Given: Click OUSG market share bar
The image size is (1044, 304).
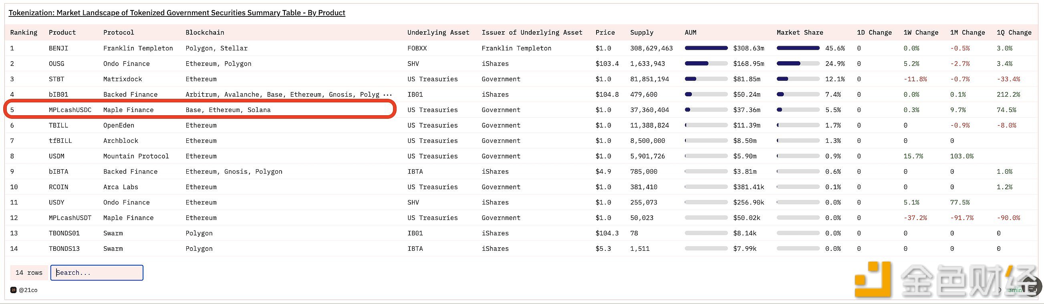Looking at the screenshot, I should click(x=798, y=64).
